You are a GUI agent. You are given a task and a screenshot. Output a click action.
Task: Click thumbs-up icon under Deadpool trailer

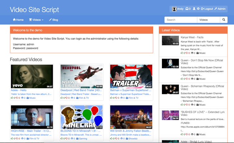click(62, 98)
